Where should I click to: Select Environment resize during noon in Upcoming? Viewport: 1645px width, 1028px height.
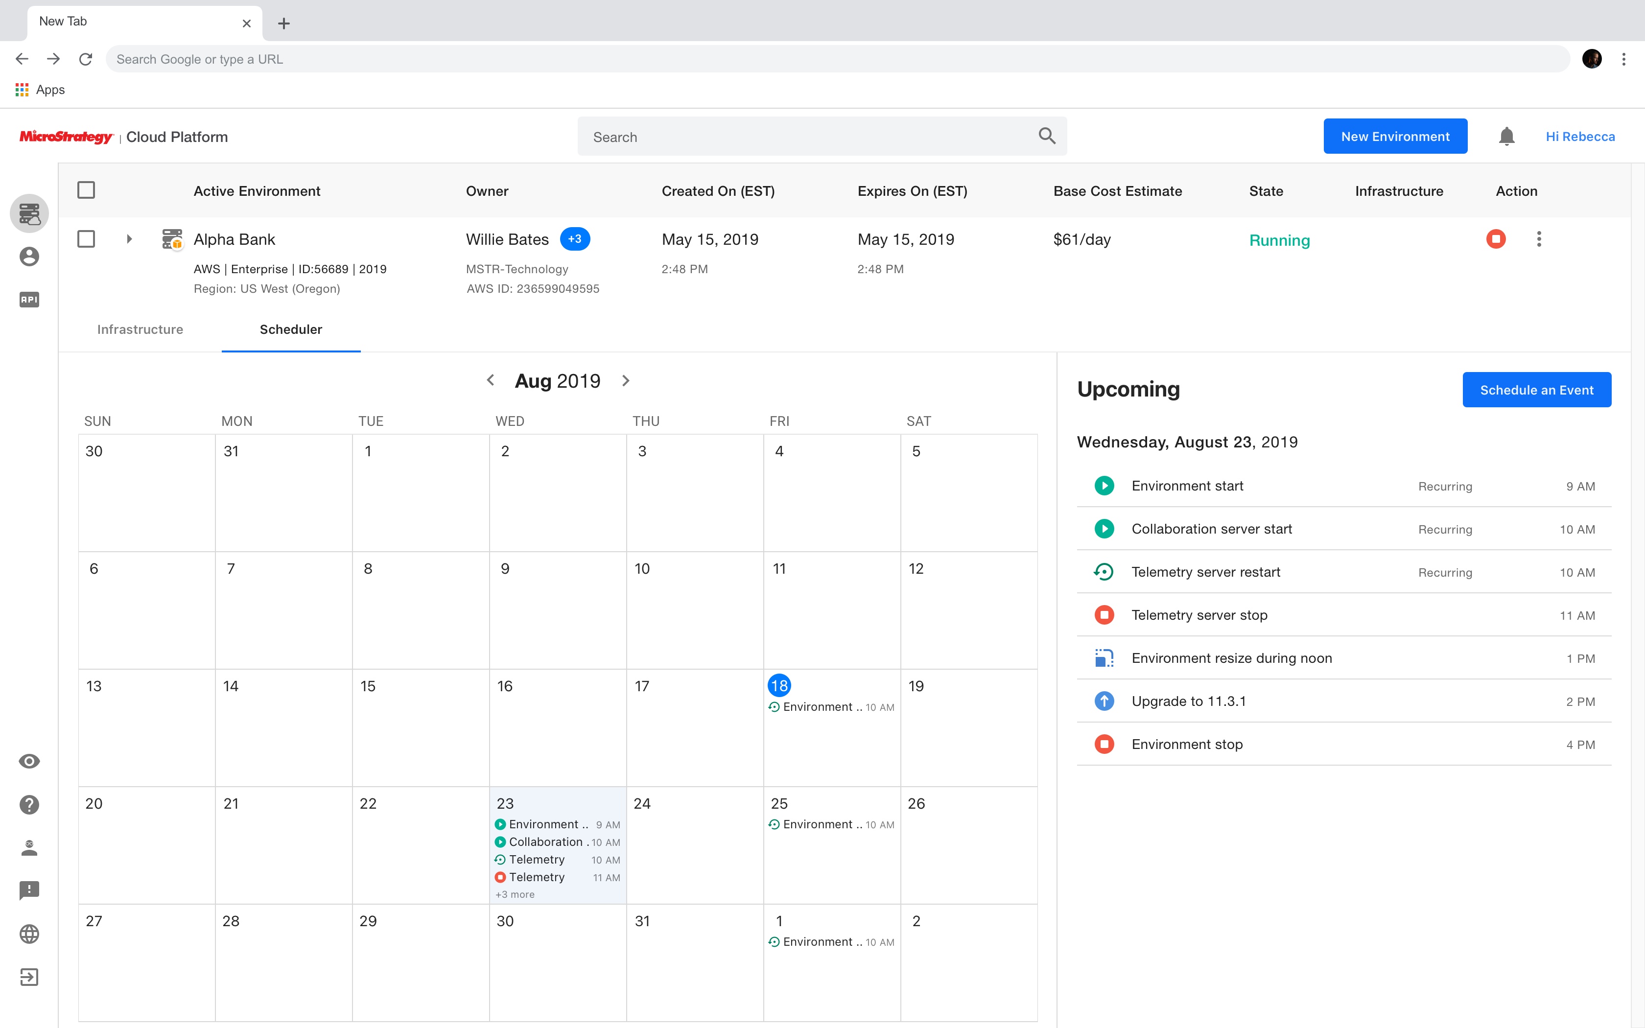(1344, 657)
